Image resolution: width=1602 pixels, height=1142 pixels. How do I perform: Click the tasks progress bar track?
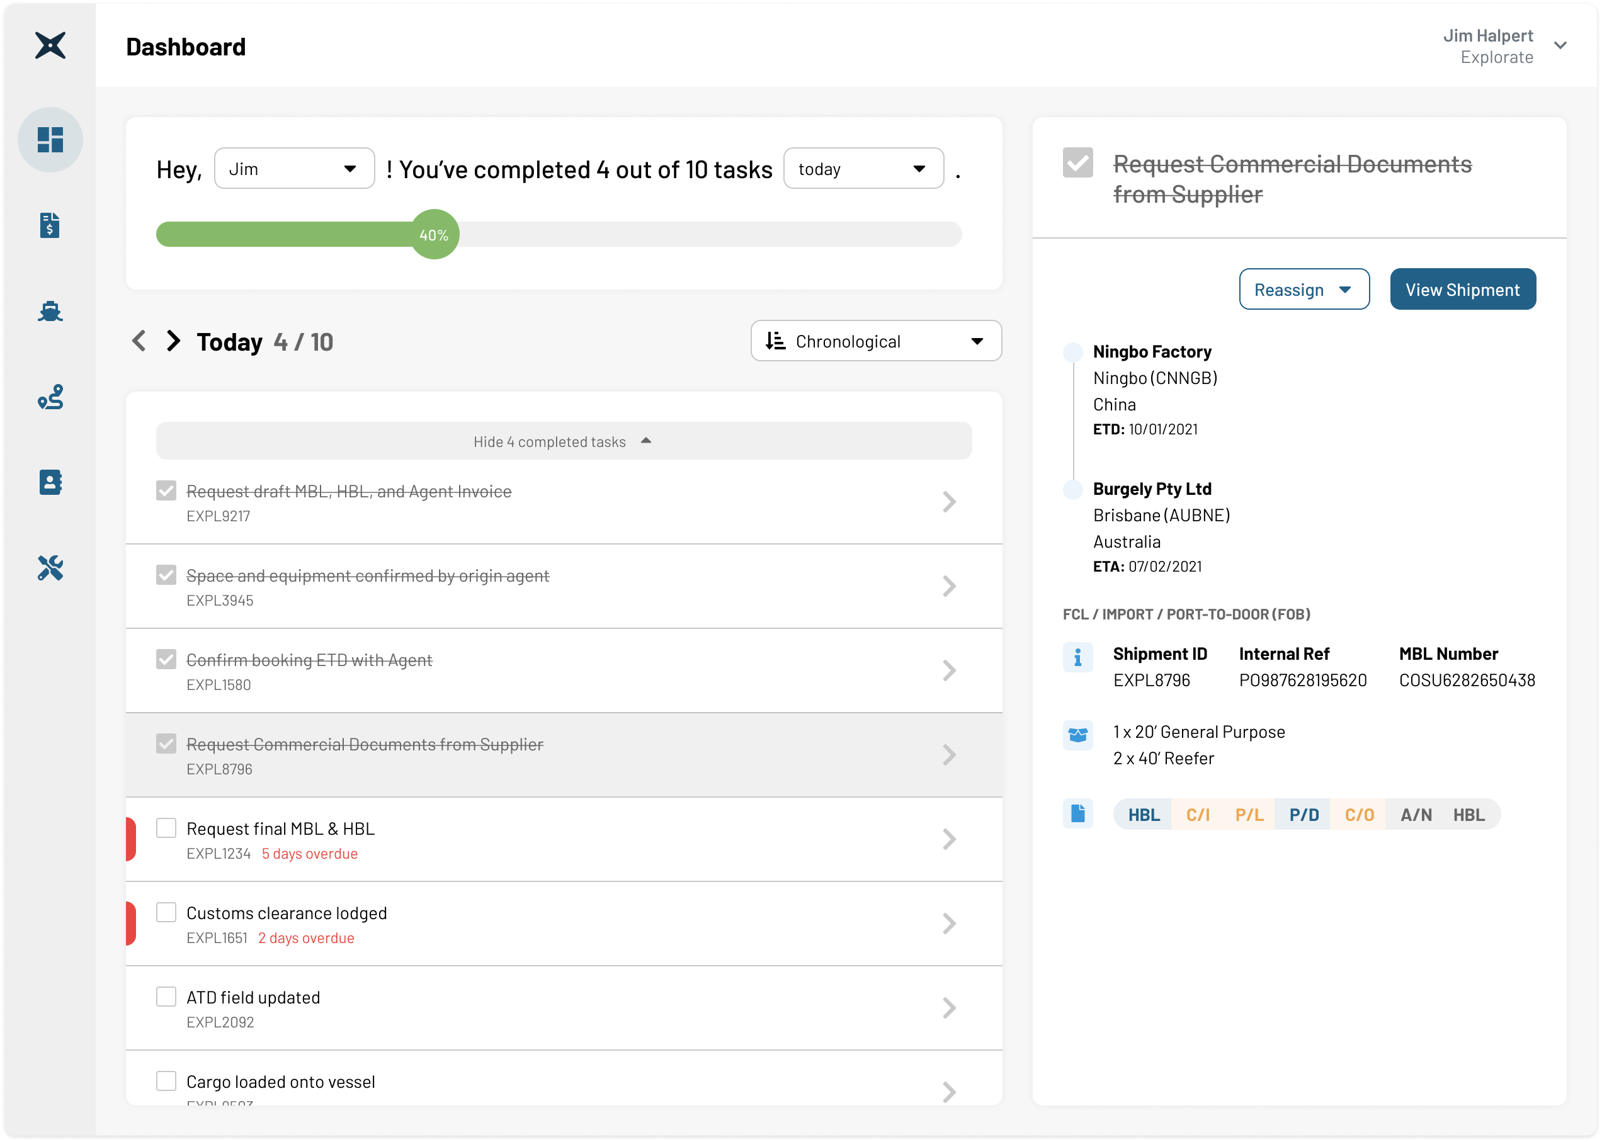[x=559, y=235]
